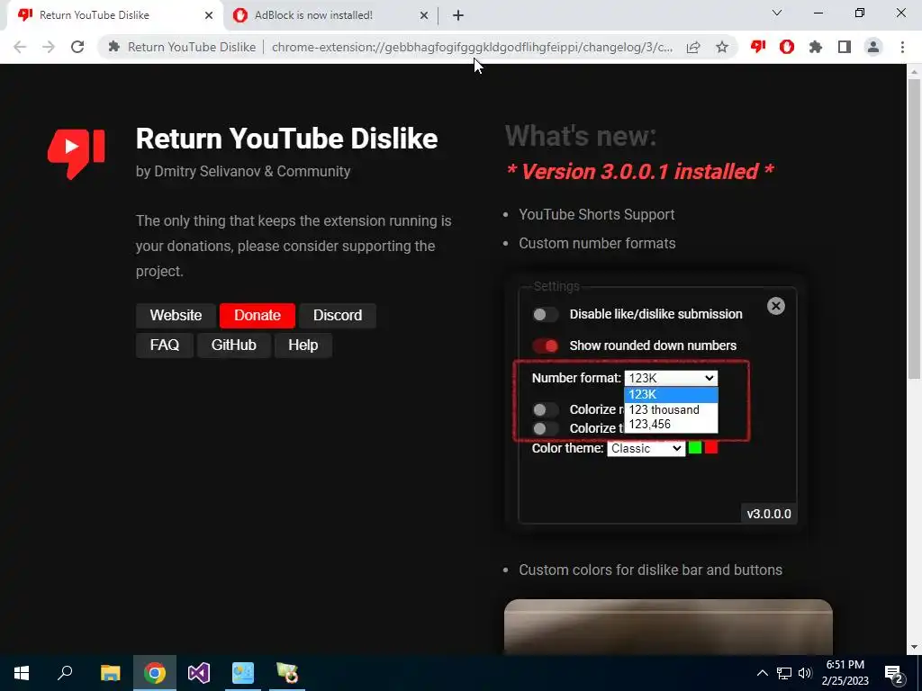Choose the 123 thousand format option
The width and height of the screenshot is (922, 691).
point(671,409)
